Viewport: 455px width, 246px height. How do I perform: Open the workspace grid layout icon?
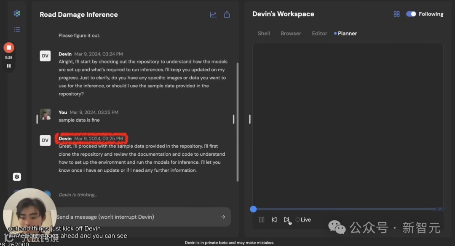396,14
